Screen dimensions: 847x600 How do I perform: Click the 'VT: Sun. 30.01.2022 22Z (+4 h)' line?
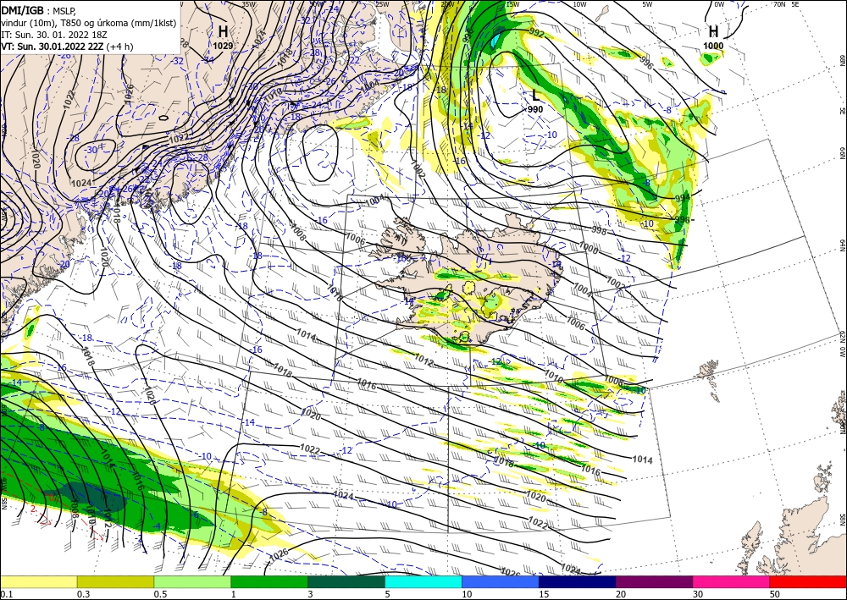(x=67, y=47)
